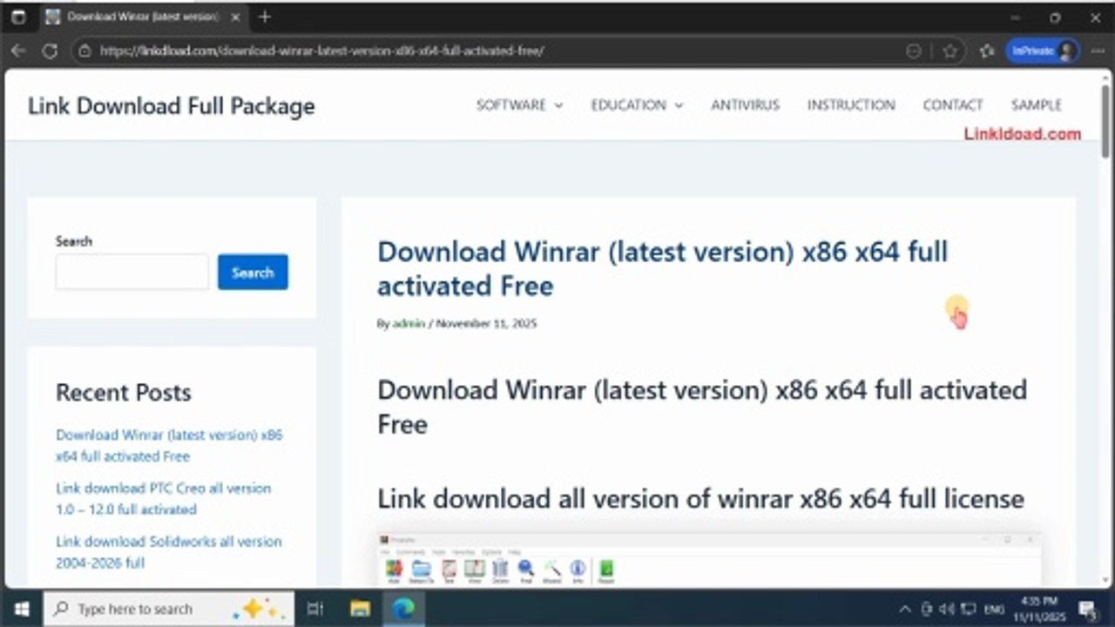Open recent post Download Winrar latest version
The height and width of the screenshot is (627, 1115).
[x=169, y=445]
